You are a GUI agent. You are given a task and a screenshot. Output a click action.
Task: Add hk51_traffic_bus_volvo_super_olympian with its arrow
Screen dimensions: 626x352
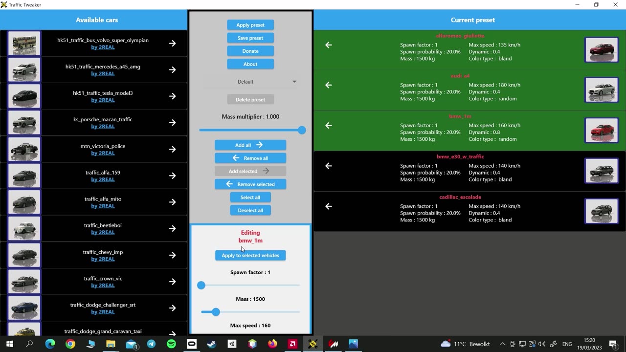coord(173,44)
